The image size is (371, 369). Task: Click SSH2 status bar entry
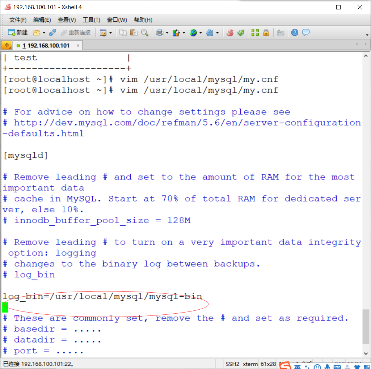(232, 364)
